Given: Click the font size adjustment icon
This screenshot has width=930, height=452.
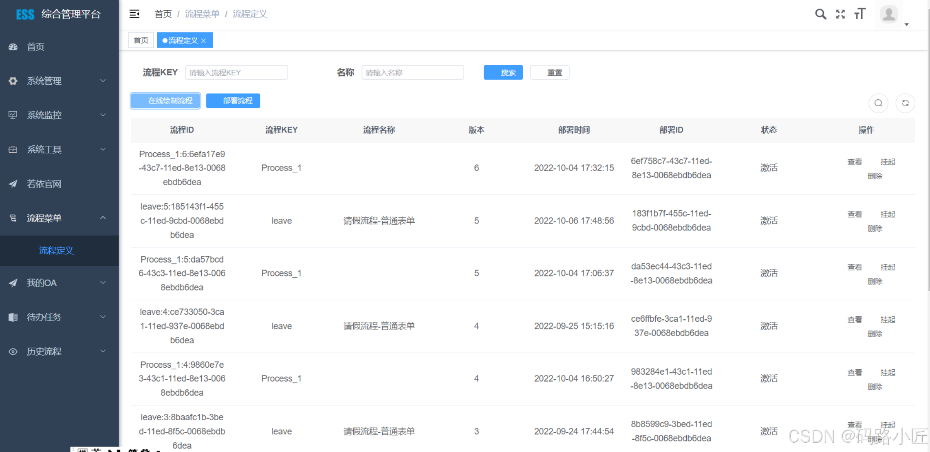Looking at the screenshot, I should pos(860,13).
